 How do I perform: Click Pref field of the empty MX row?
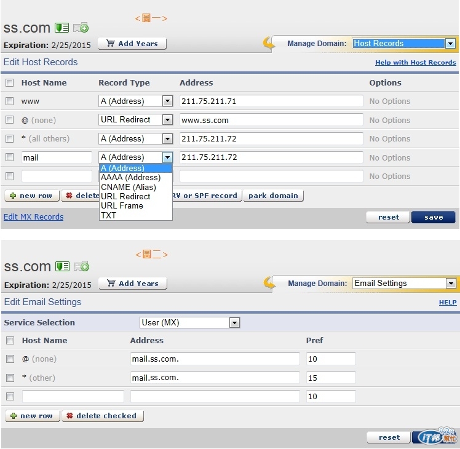(x=331, y=397)
